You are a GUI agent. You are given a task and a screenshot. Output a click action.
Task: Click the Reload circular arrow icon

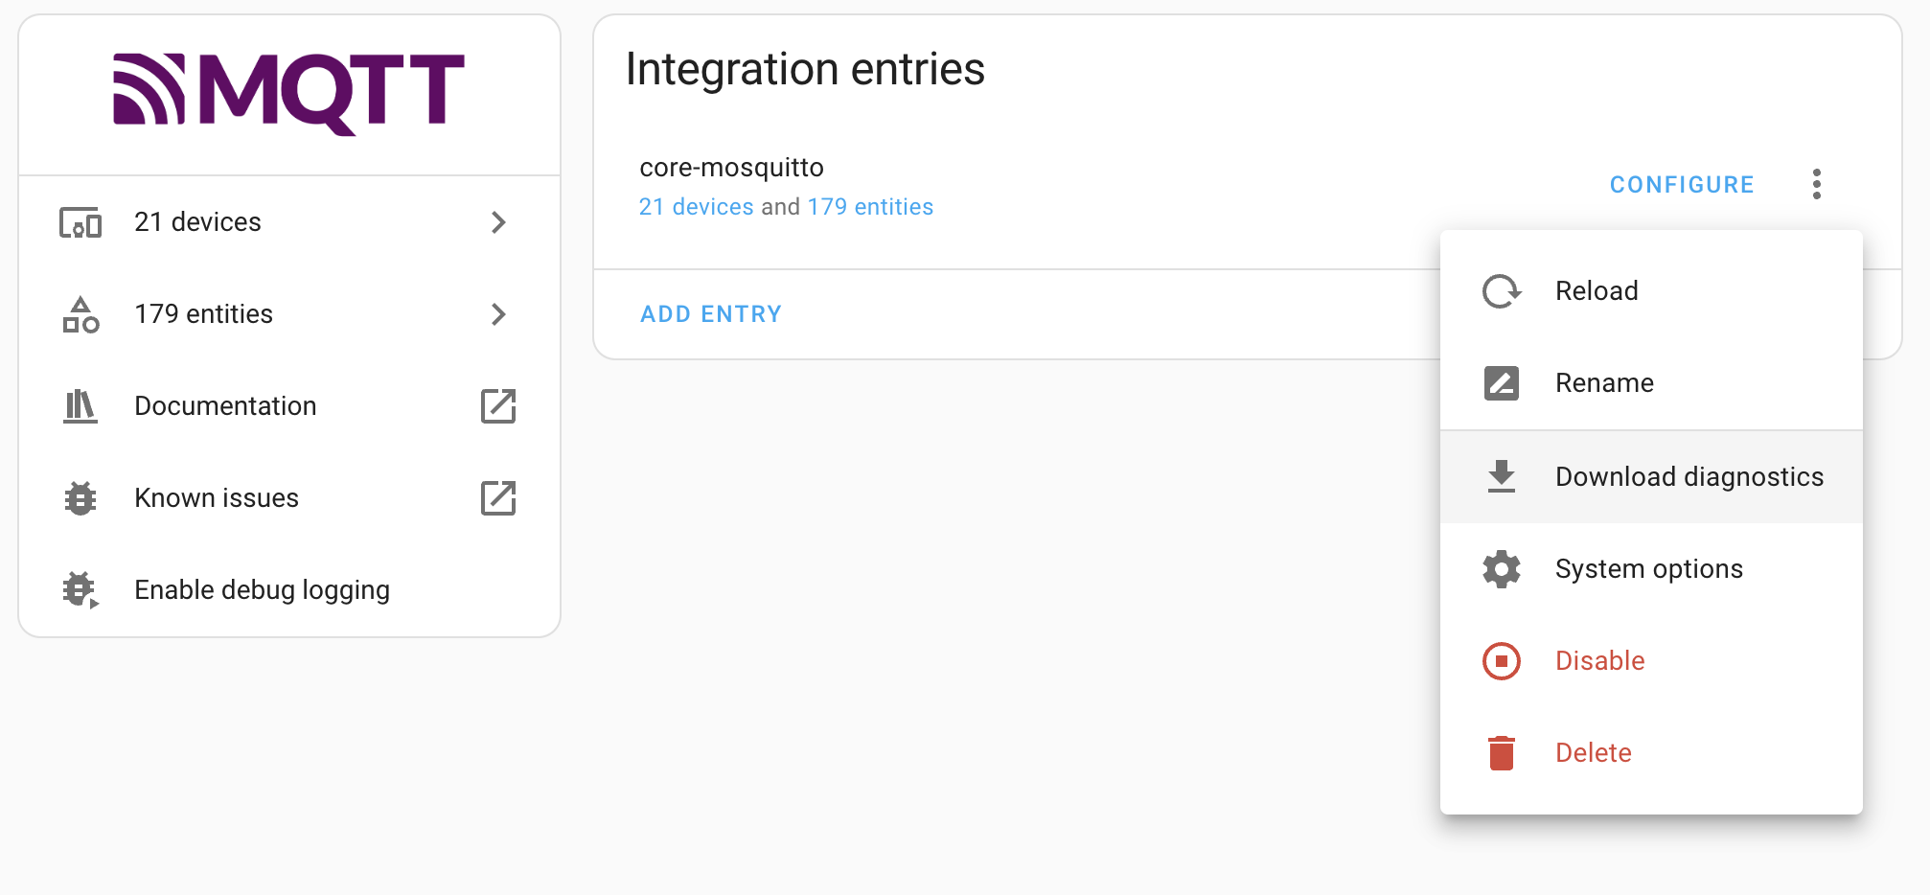click(x=1502, y=291)
